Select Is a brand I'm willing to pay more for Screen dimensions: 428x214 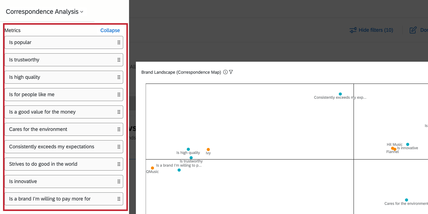coord(64,199)
